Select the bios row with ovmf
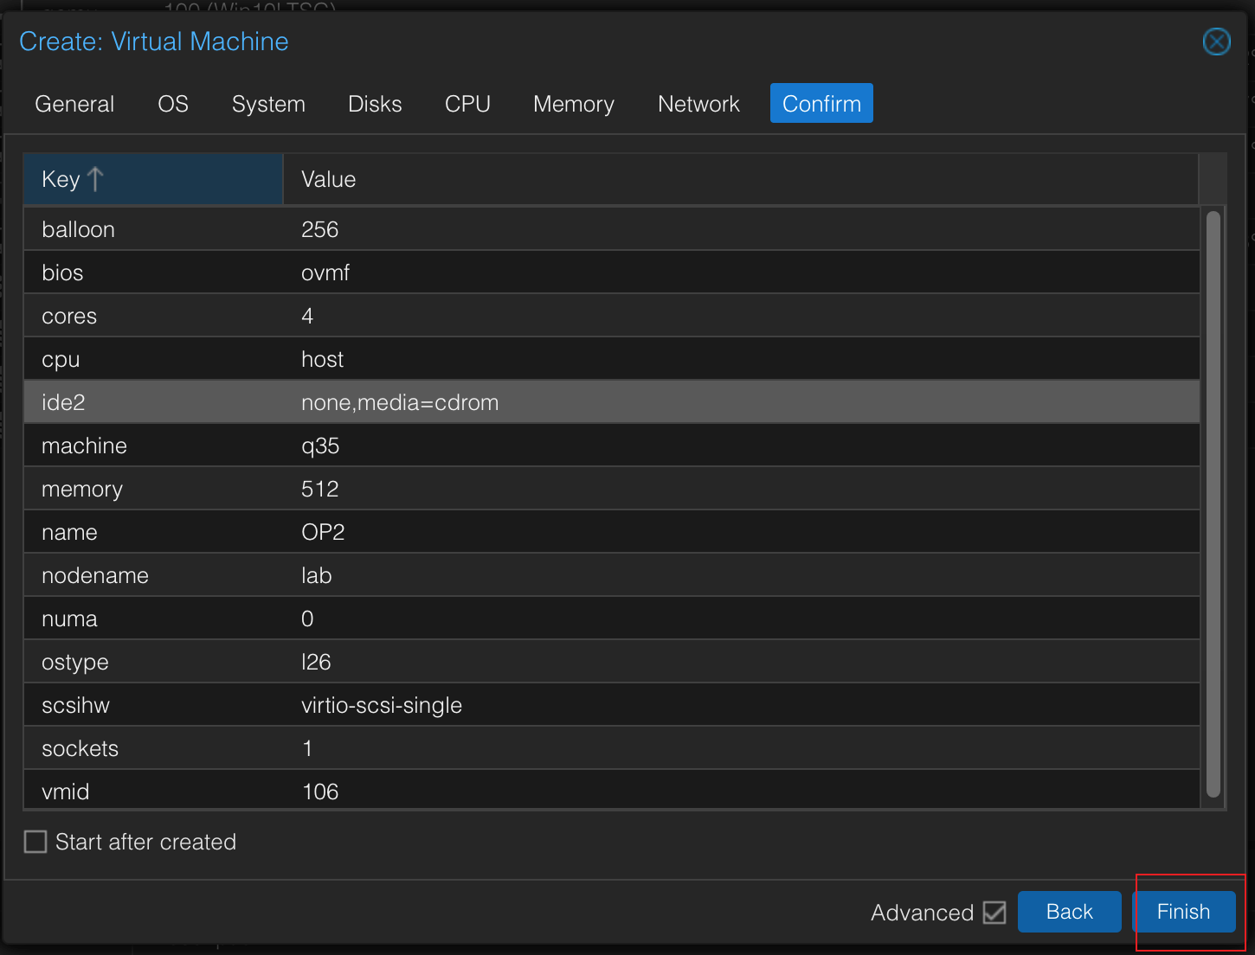 point(612,272)
